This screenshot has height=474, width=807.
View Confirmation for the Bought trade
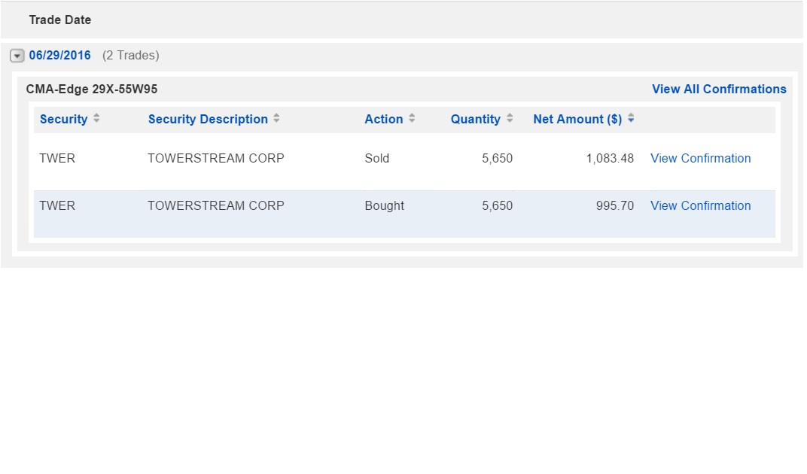tap(700, 205)
